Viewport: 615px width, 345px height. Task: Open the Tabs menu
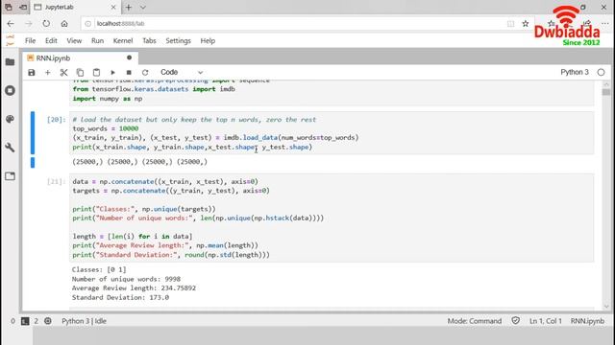tap(149, 40)
